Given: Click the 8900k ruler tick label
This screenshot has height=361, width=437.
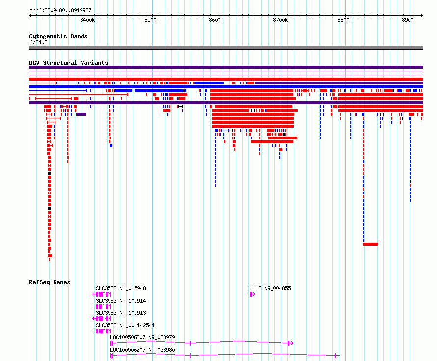Looking at the screenshot, I should pos(409,20).
